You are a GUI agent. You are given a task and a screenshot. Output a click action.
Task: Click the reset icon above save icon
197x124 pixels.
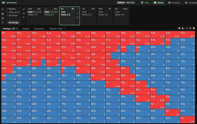3,9
